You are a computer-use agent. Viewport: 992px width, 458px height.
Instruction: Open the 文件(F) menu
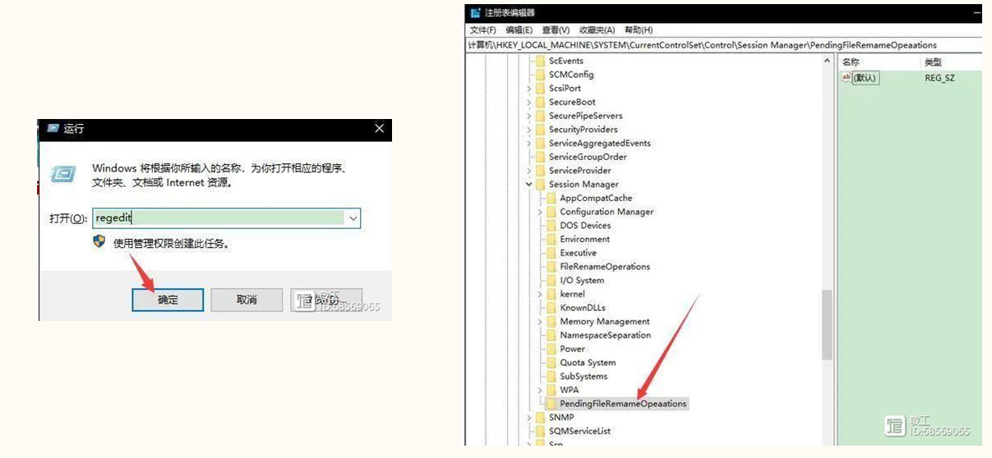tap(483, 30)
